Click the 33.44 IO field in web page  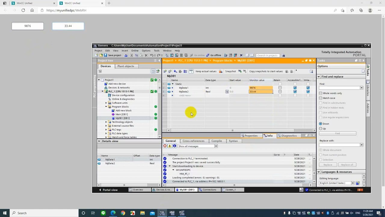click(68, 26)
